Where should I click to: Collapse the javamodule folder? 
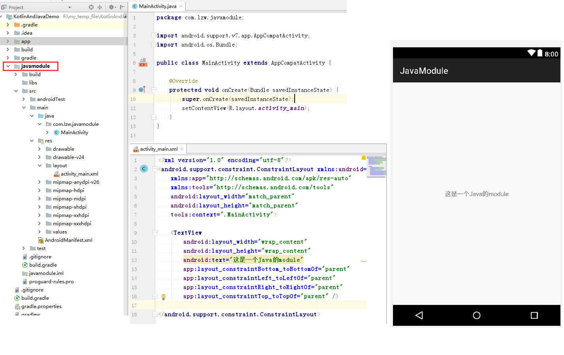[8, 66]
